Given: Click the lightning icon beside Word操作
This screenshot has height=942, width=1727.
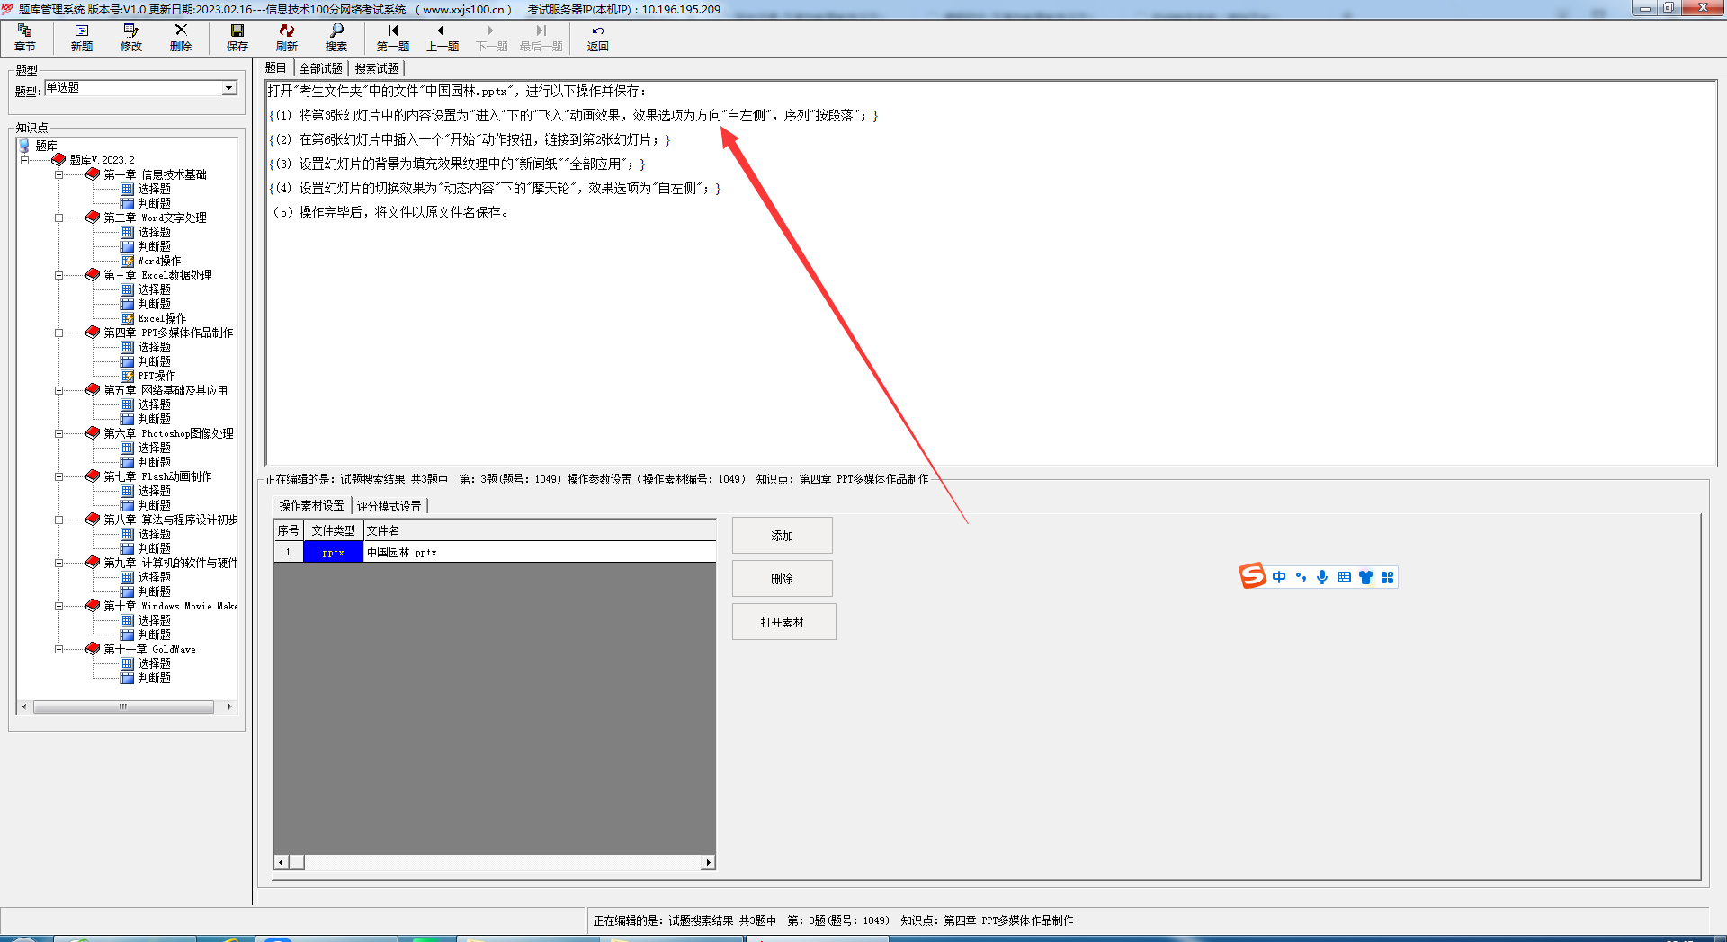Looking at the screenshot, I should tap(128, 261).
